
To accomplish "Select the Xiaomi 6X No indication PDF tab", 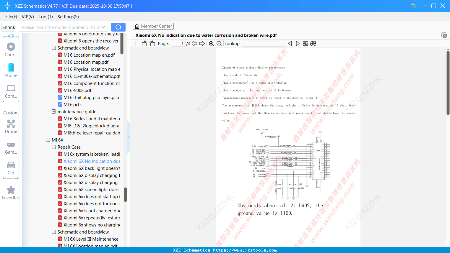I will pyautogui.click(x=206, y=35).
